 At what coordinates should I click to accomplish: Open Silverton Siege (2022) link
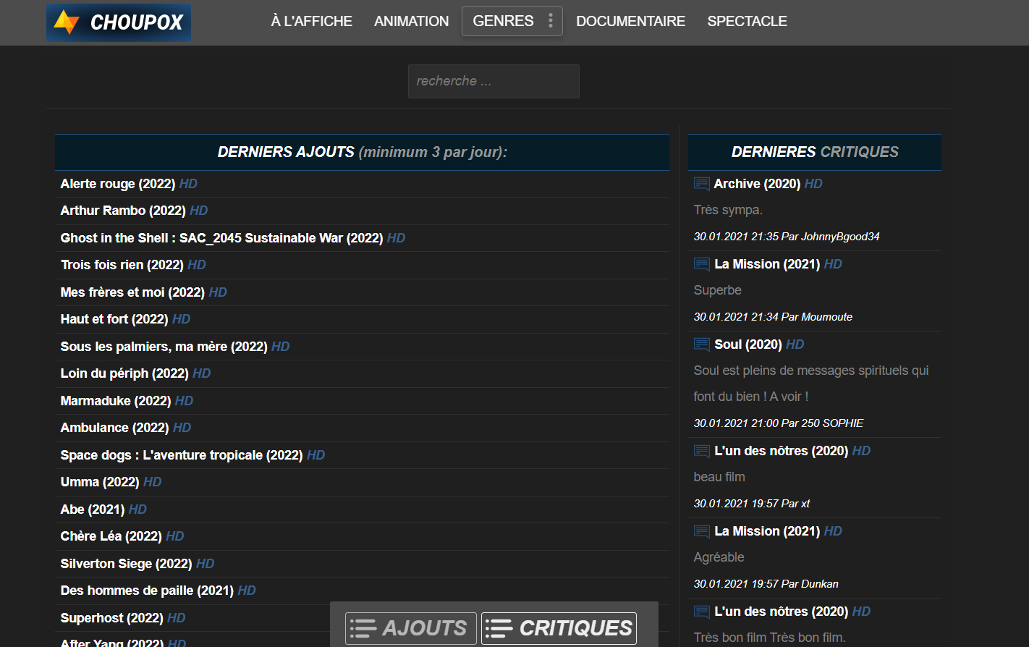127,564
